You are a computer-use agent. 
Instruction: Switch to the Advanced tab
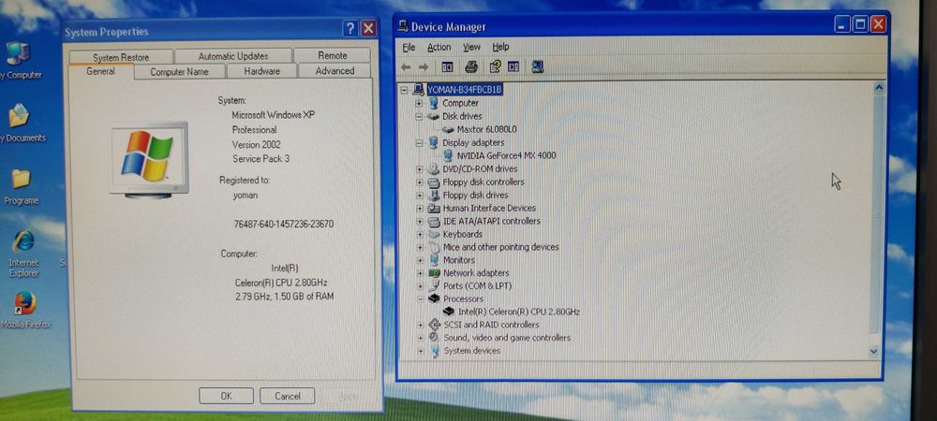[335, 71]
